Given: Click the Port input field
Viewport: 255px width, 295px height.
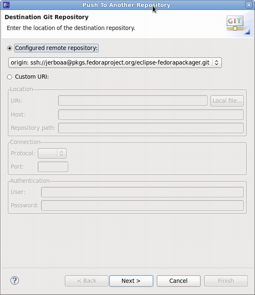Looking at the screenshot, I should point(53,167).
